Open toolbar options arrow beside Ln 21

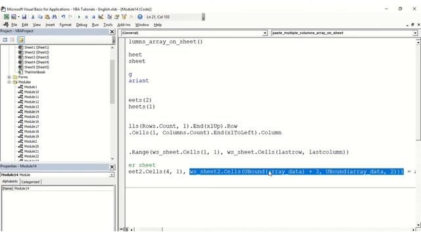pyautogui.click(x=203, y=17)
